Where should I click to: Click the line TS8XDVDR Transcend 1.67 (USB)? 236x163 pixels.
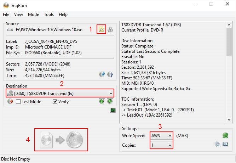click(151, 25)
